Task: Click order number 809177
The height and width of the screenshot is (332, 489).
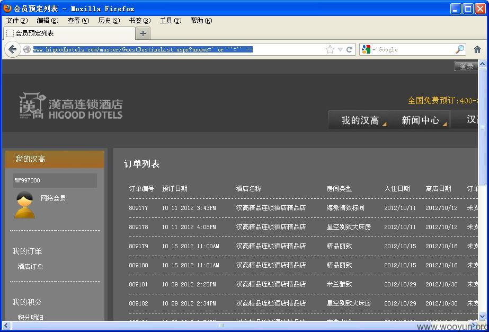Action: pyautogui.click(x=138, y=208)
